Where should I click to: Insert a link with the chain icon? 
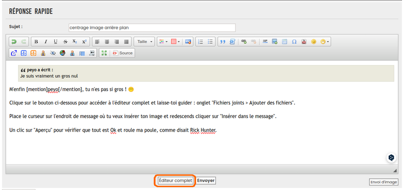pos(244,42)
